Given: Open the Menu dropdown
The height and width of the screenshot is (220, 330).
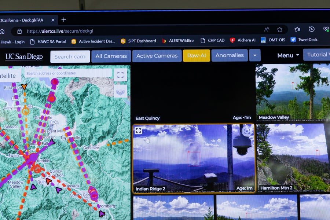Looking at the screenshot, I should [x=287, y=55].
